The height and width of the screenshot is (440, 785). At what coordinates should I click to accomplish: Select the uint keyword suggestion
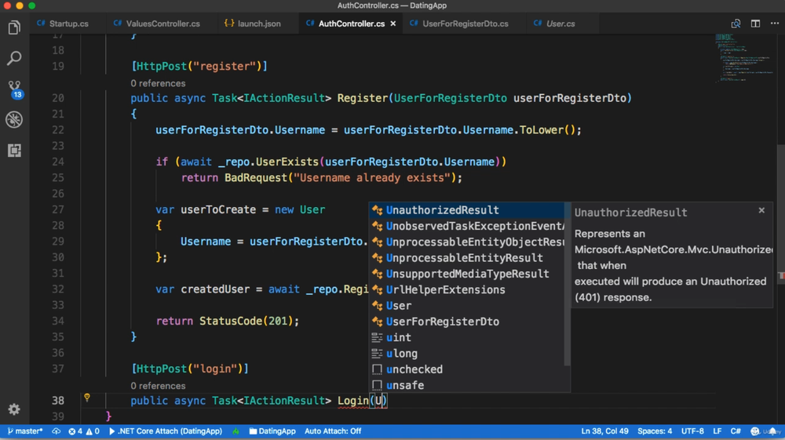coord(466,337)
